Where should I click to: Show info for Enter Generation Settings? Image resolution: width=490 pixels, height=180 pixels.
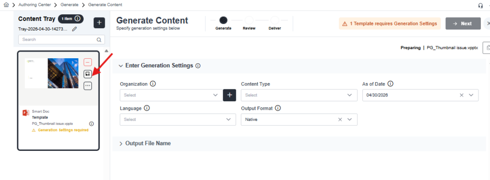pos(198,66)
